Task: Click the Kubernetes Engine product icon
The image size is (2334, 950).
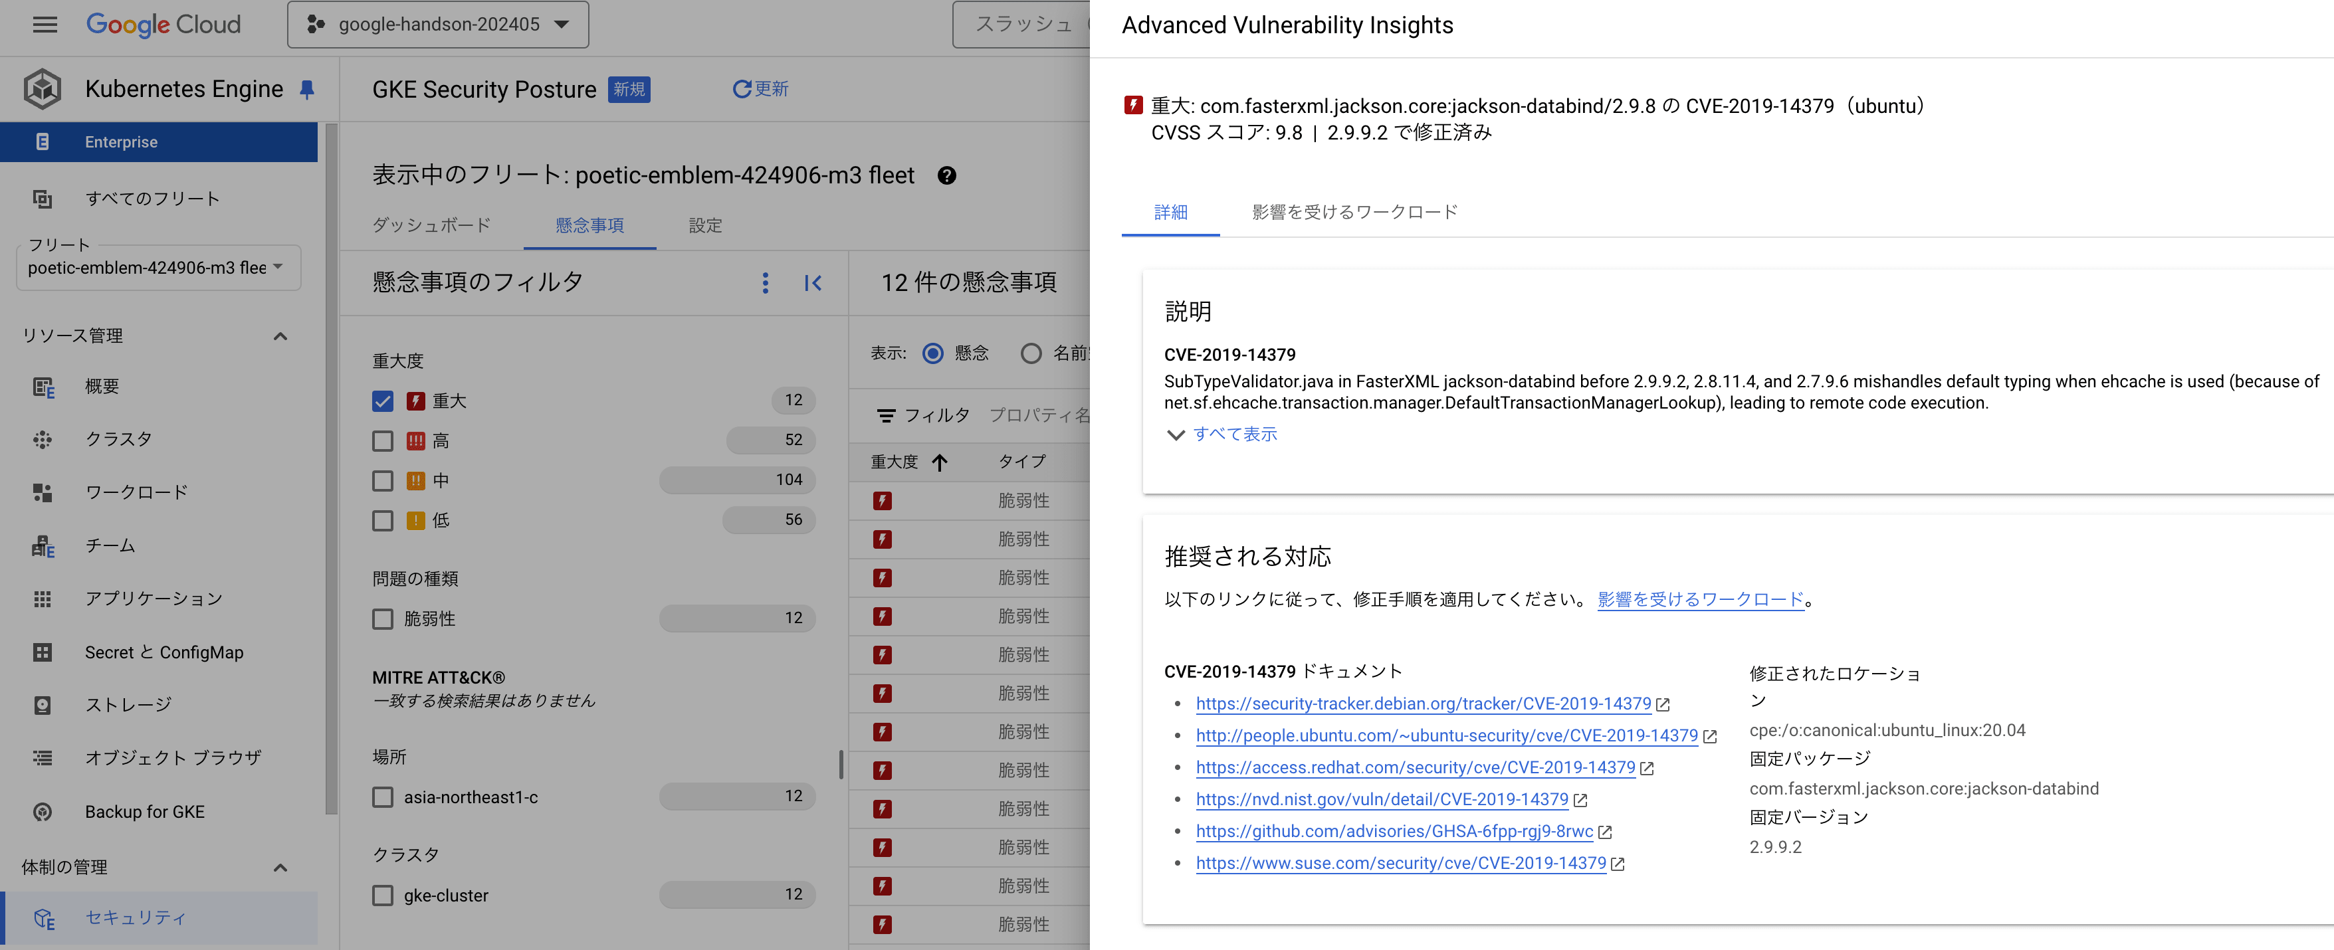Action: point(43,89)
